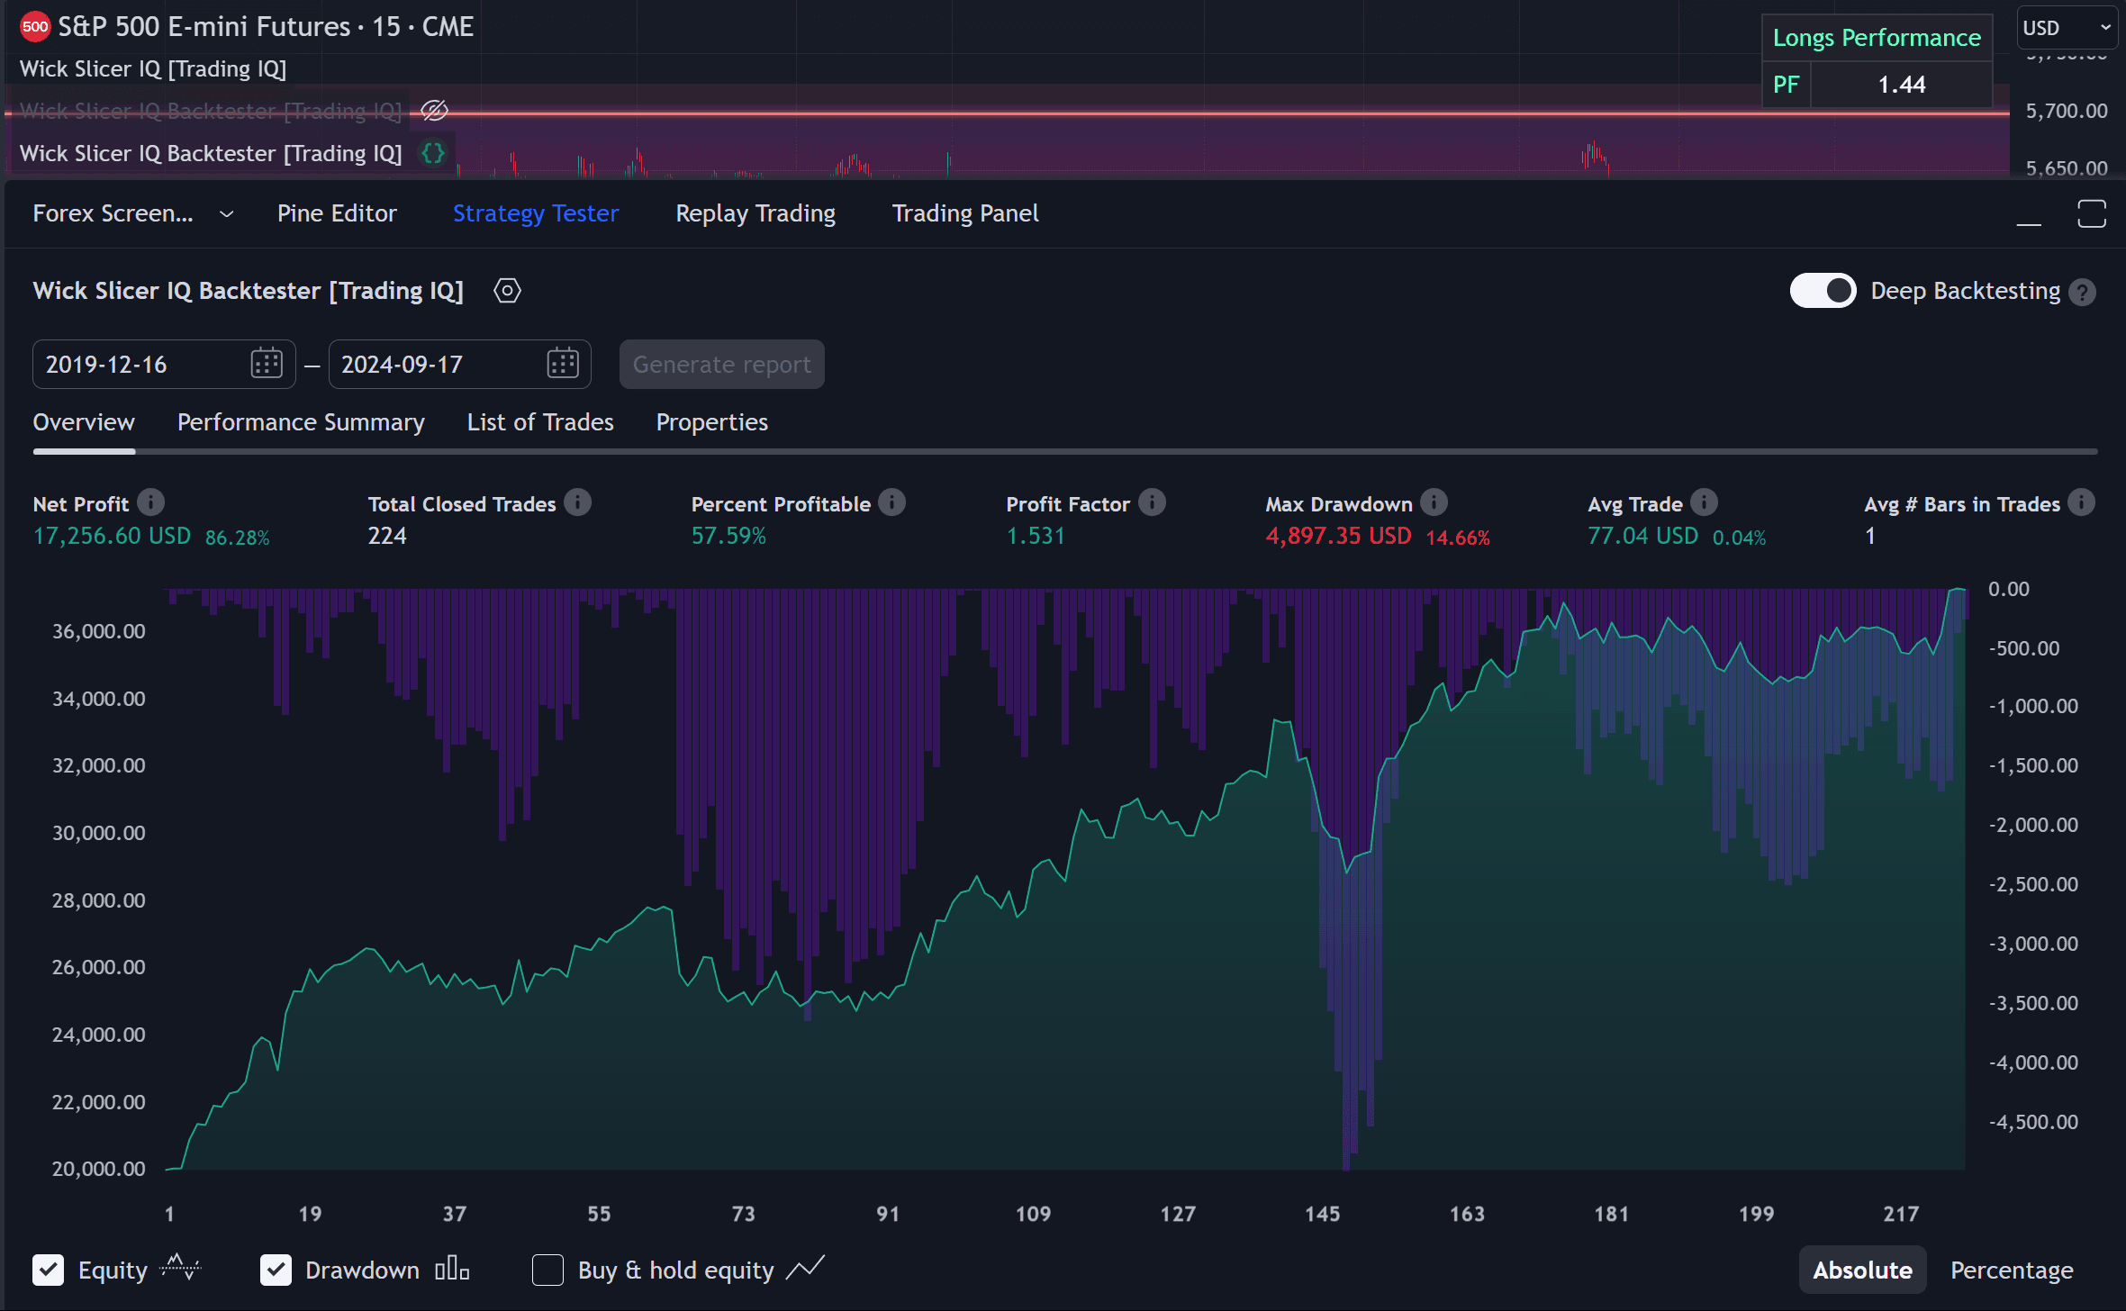The image size is (2126, 1311).
Task: Click Total Closed Trades info icon
Action: tap(578, 502)
